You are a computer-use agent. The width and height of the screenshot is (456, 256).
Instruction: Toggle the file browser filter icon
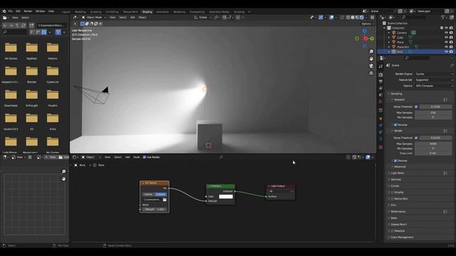(x=58, y=32)
